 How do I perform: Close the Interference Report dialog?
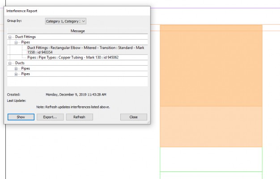click(x=134, y=117)
